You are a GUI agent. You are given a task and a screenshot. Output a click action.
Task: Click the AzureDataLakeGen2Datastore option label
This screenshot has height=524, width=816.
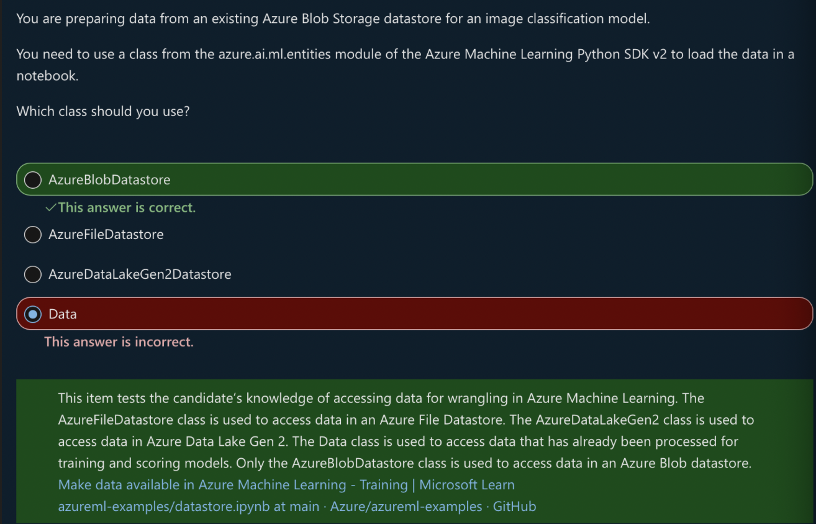[x=140, y=274]
